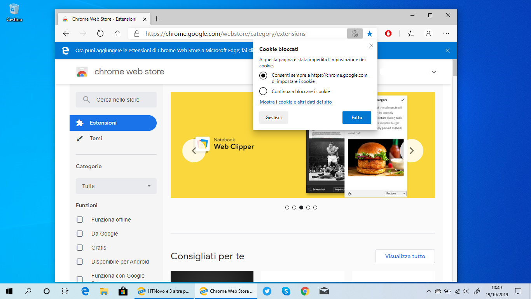Viewport: 531px width, 299px height.
Task: Reload the page with the refresh icon
Action: tap(100, 33)
